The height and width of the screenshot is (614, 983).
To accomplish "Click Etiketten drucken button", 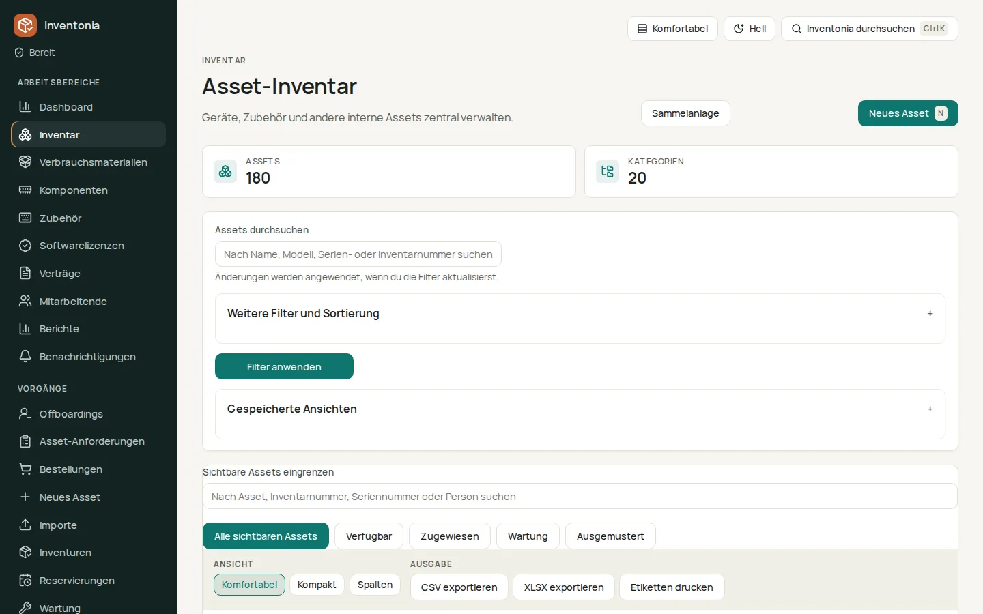I will 672,587.
